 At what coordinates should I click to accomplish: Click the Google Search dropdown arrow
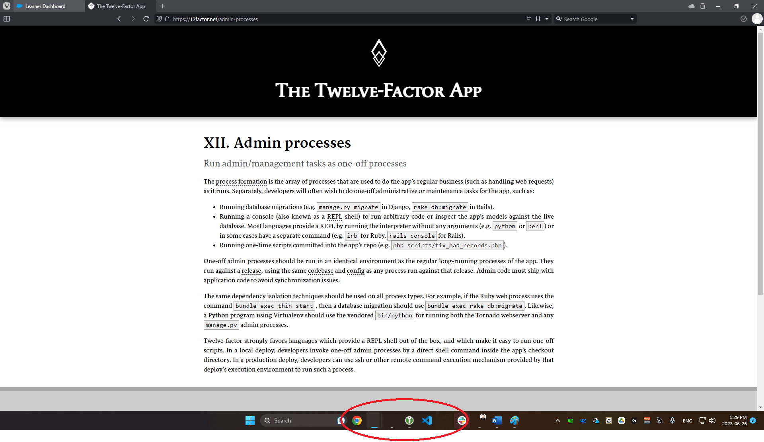(633, 19)
